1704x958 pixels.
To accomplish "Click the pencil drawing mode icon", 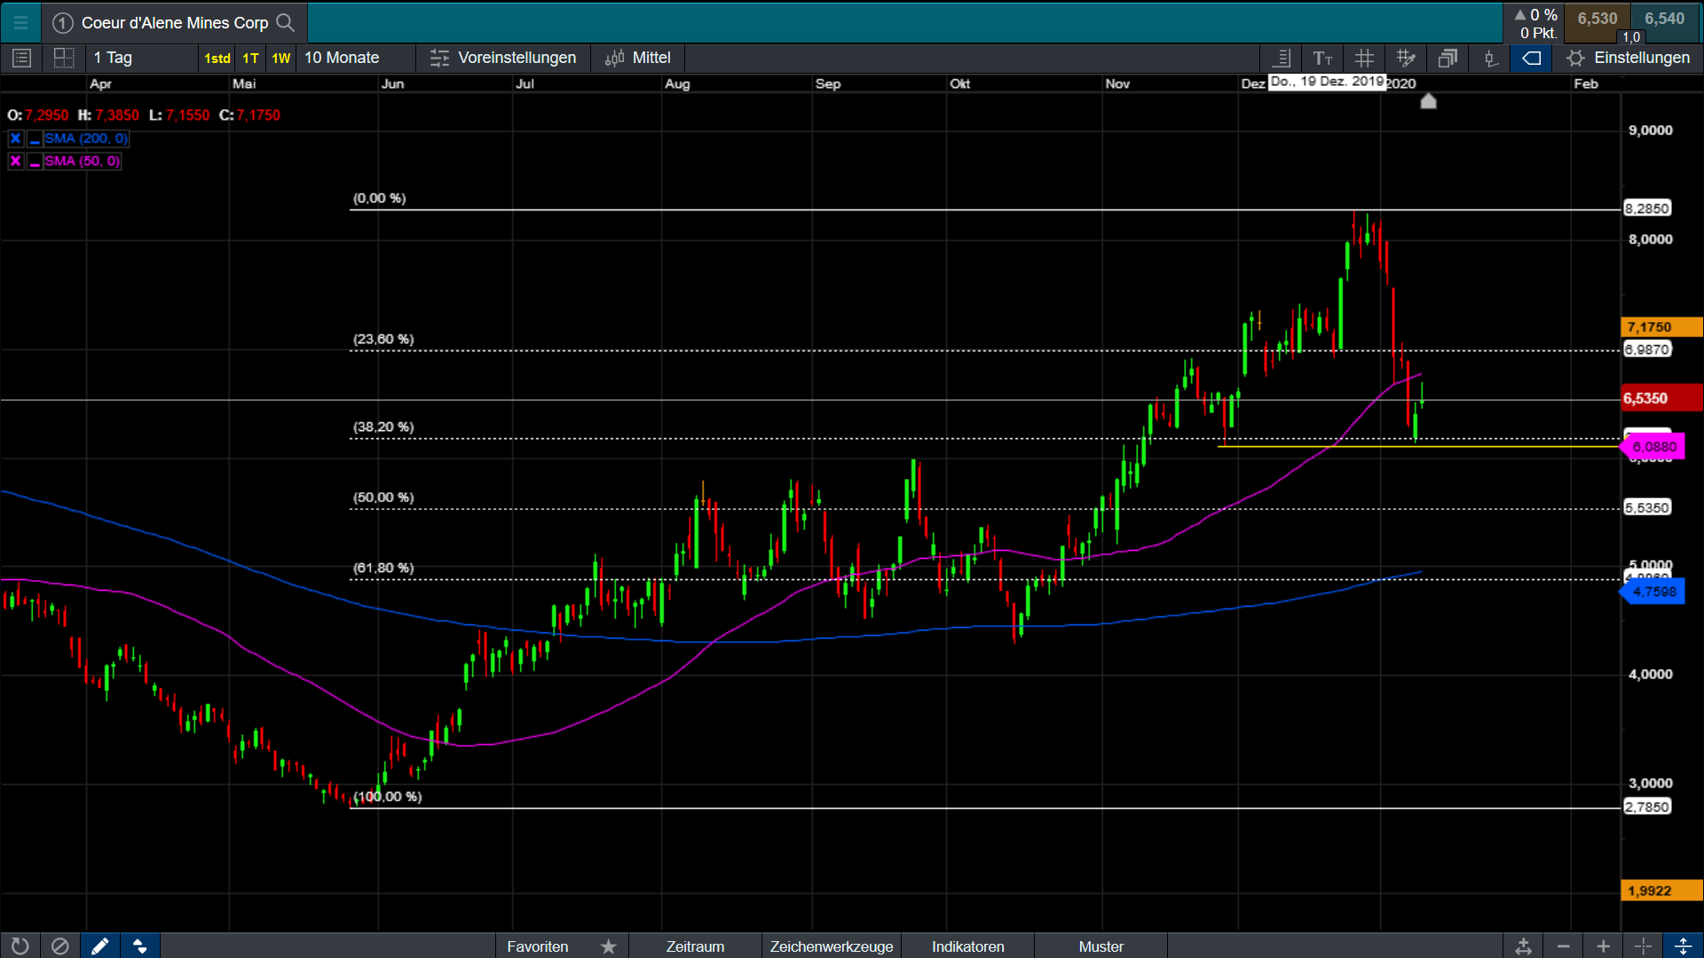I will click(99, 946).
